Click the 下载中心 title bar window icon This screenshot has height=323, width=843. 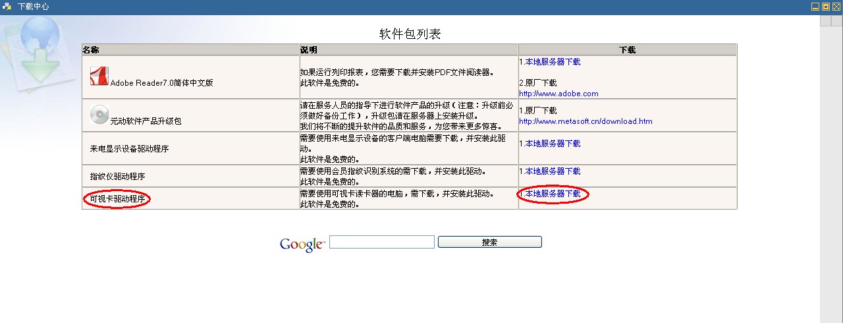coord(7,7)
